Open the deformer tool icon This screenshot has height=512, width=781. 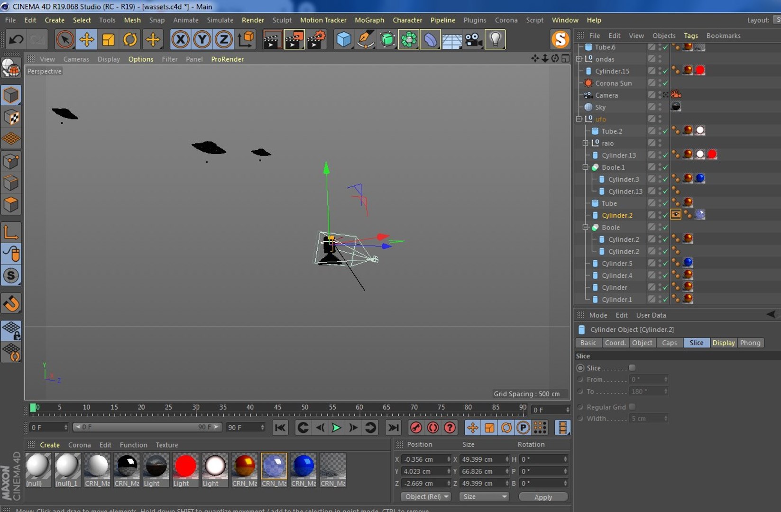430,39
